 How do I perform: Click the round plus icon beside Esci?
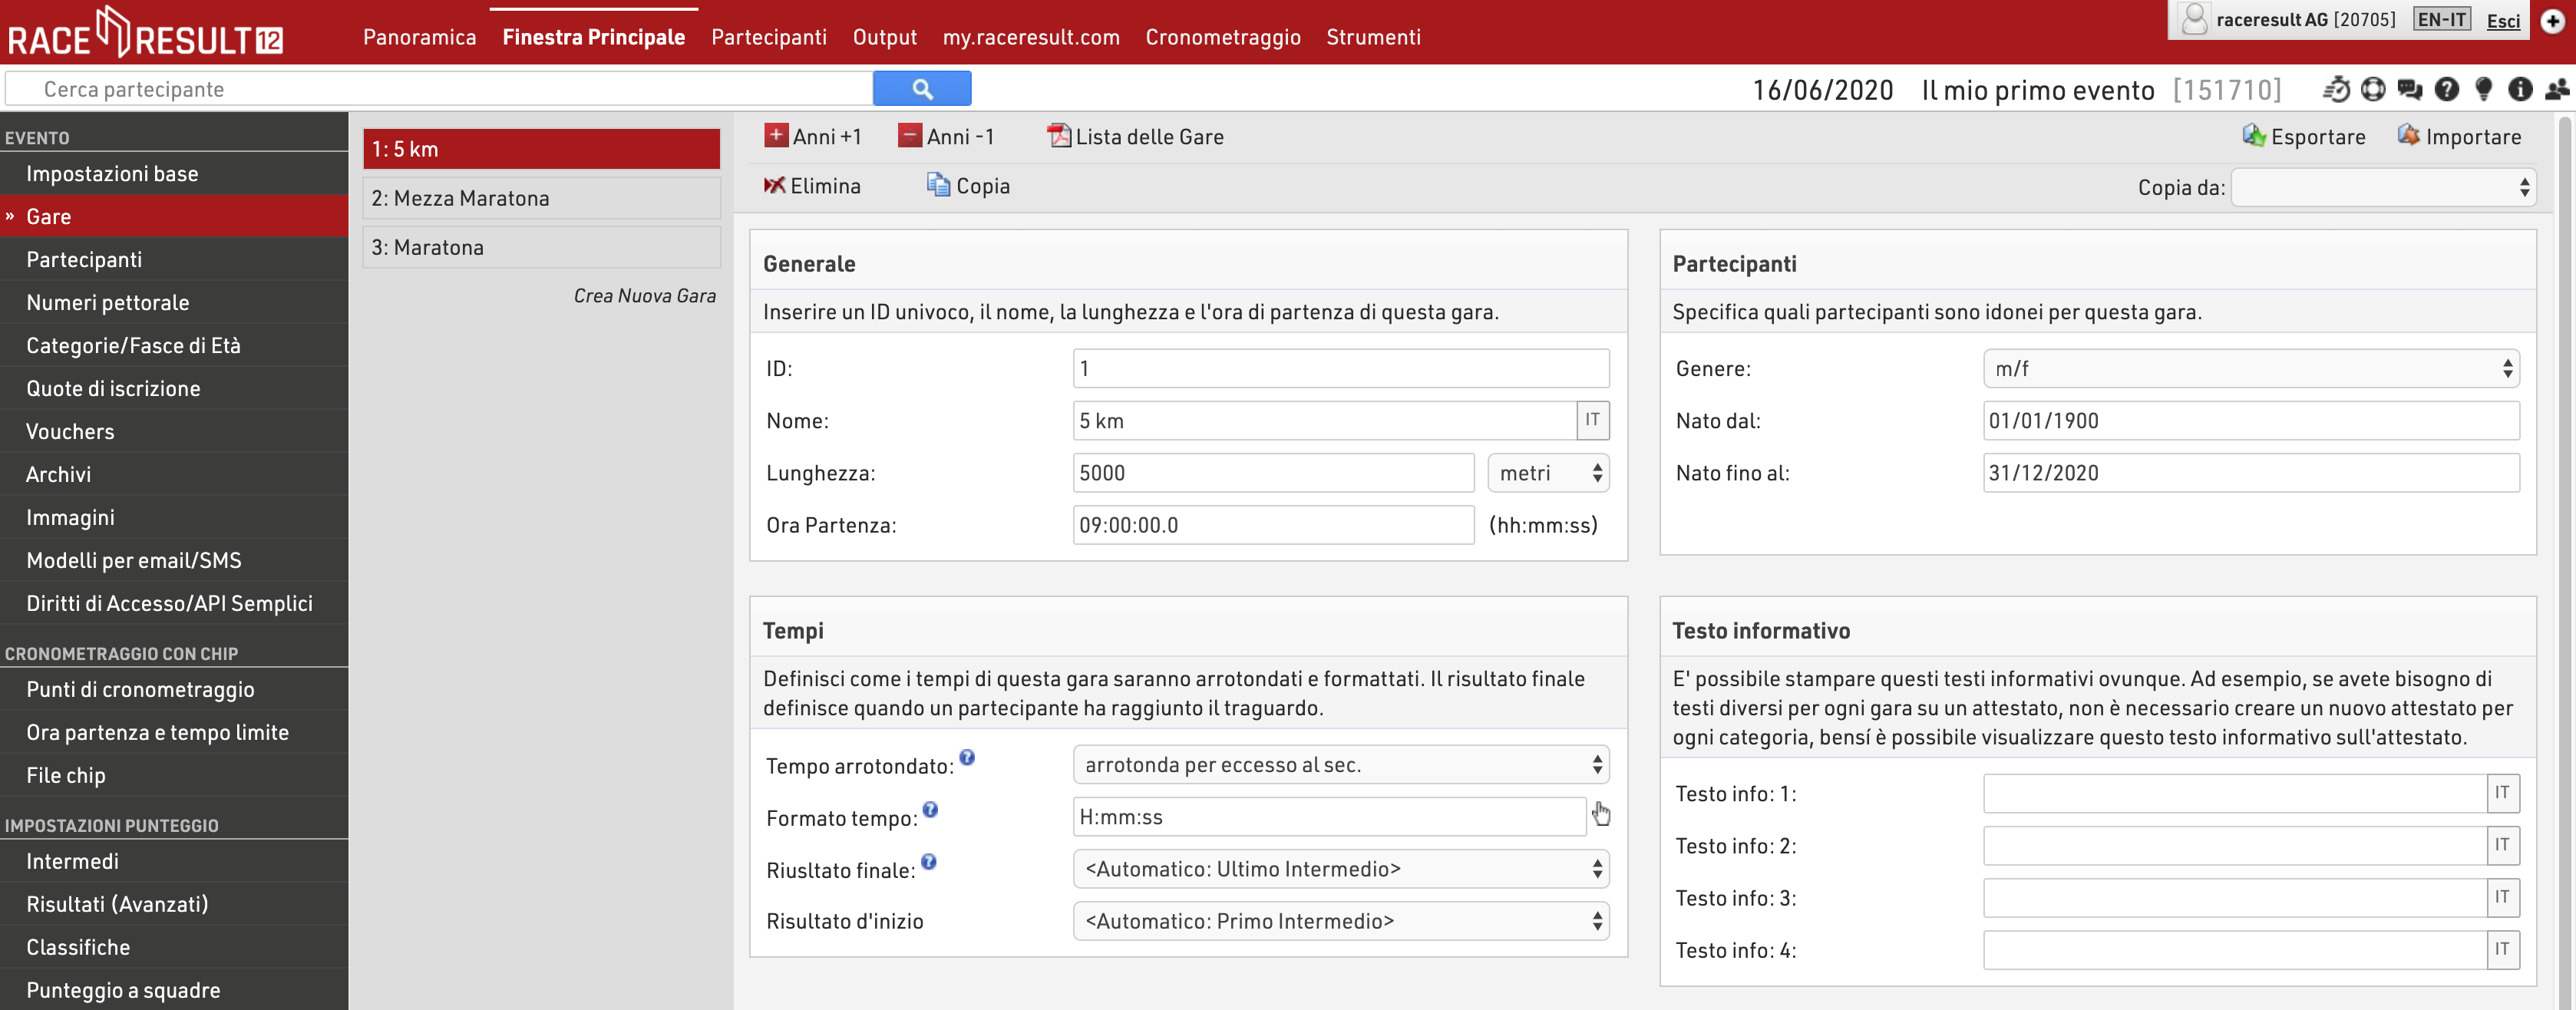coord(2553,20)
